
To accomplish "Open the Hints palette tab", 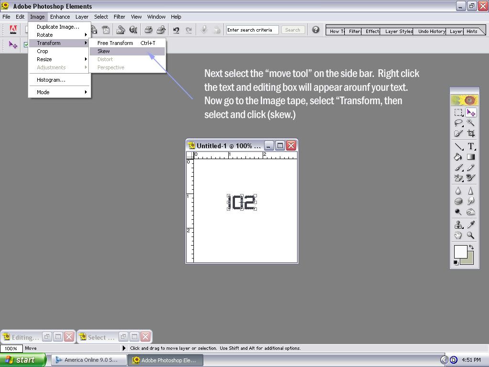I will [471, 31].
